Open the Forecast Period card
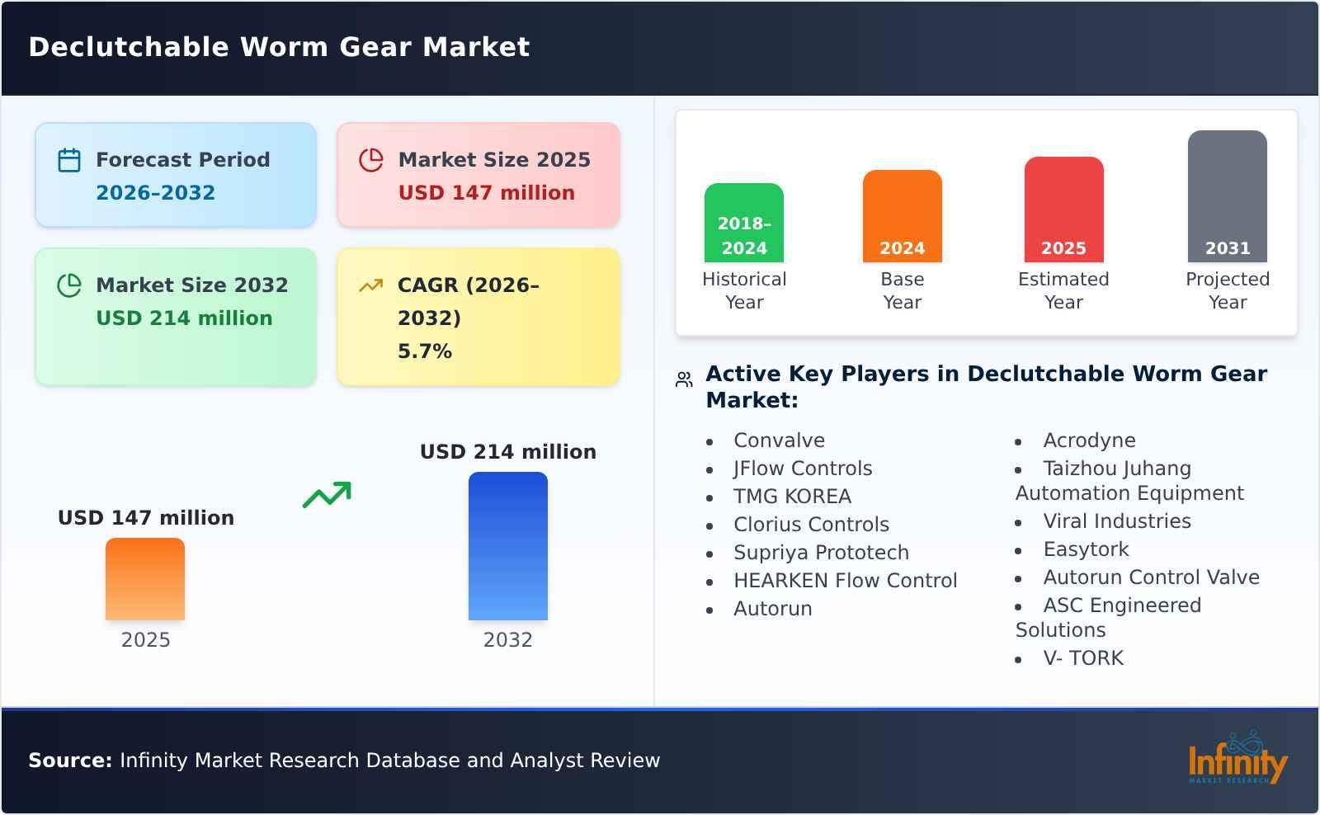Image resolution: width=1320 pixels, height=815 pixels. click(x=175, y=175)
